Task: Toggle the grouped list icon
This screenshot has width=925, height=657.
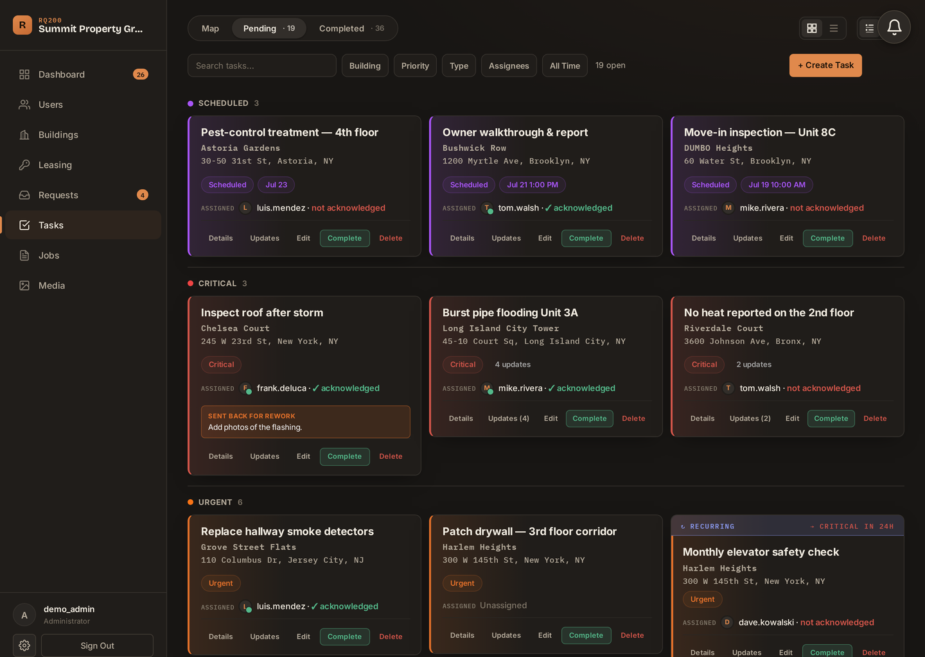Action: [x=869, y=28]
